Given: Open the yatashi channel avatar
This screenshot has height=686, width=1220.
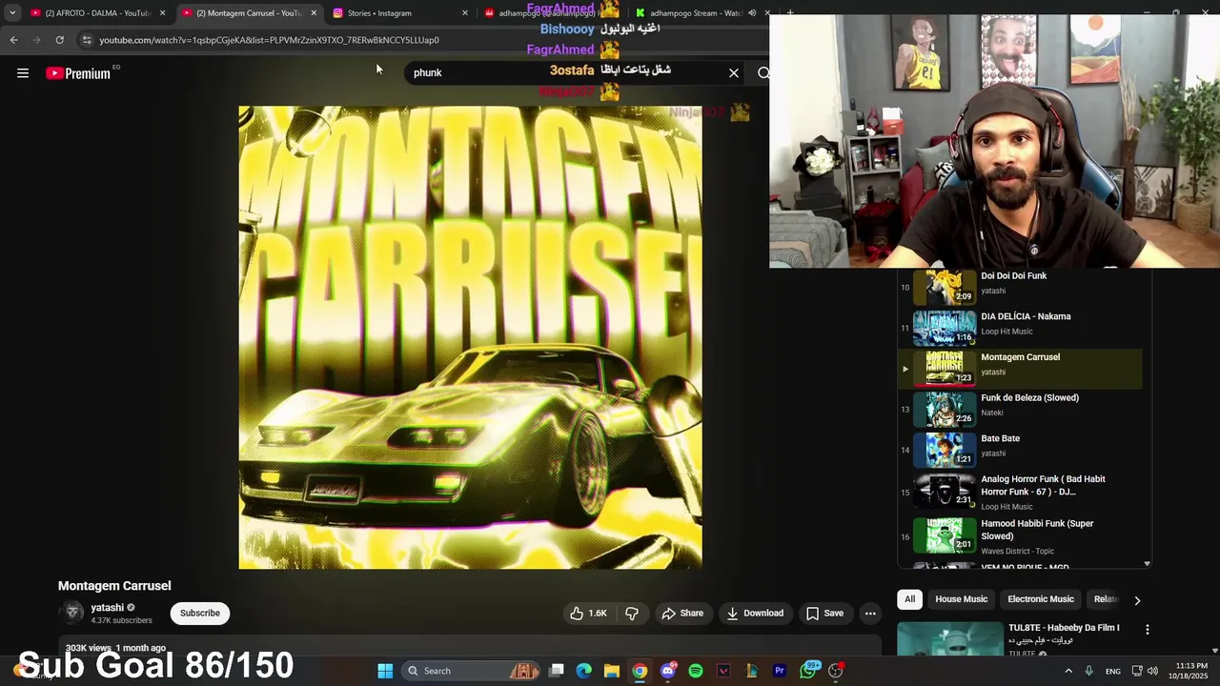Looking at the screenshot, I should pyautogui.click(x=72, y=613).
